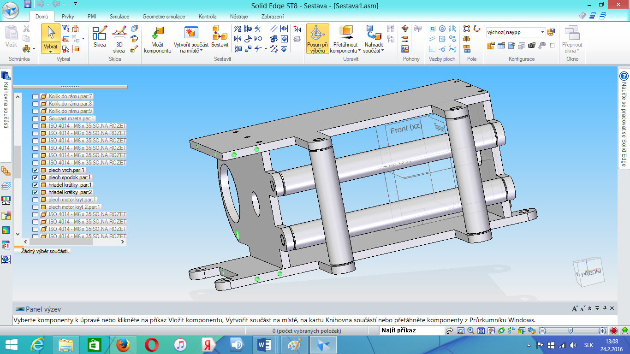Click the PathFinder parts tree sidebar icon
The height and width of the screenshot is (354, 630).
coord(6,171)
